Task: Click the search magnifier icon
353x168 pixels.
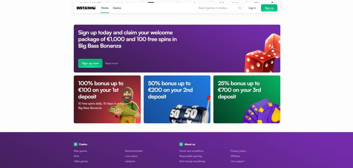Action: [240, 8]
